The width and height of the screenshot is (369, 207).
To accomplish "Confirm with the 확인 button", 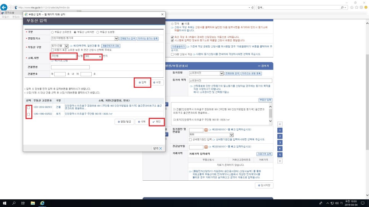I will tap(157, 122).
